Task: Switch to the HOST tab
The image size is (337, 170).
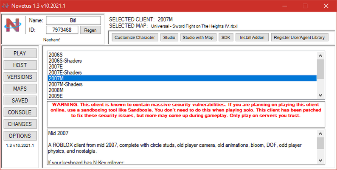Action: tap(20, 65)
